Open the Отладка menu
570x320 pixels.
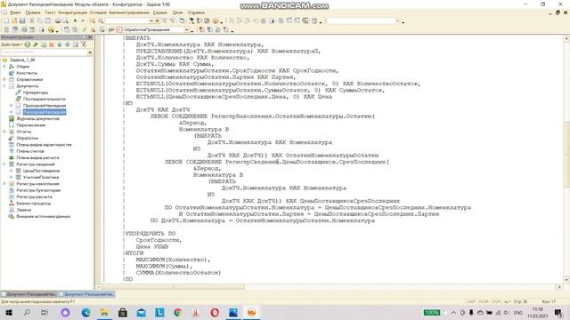(x=98, y=12)
